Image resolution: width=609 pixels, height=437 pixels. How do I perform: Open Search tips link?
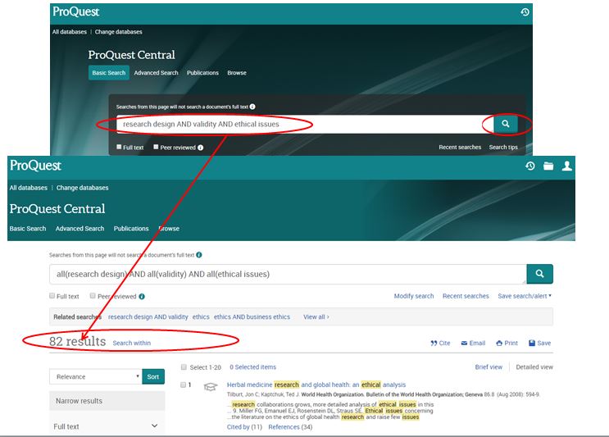point(503,148)
